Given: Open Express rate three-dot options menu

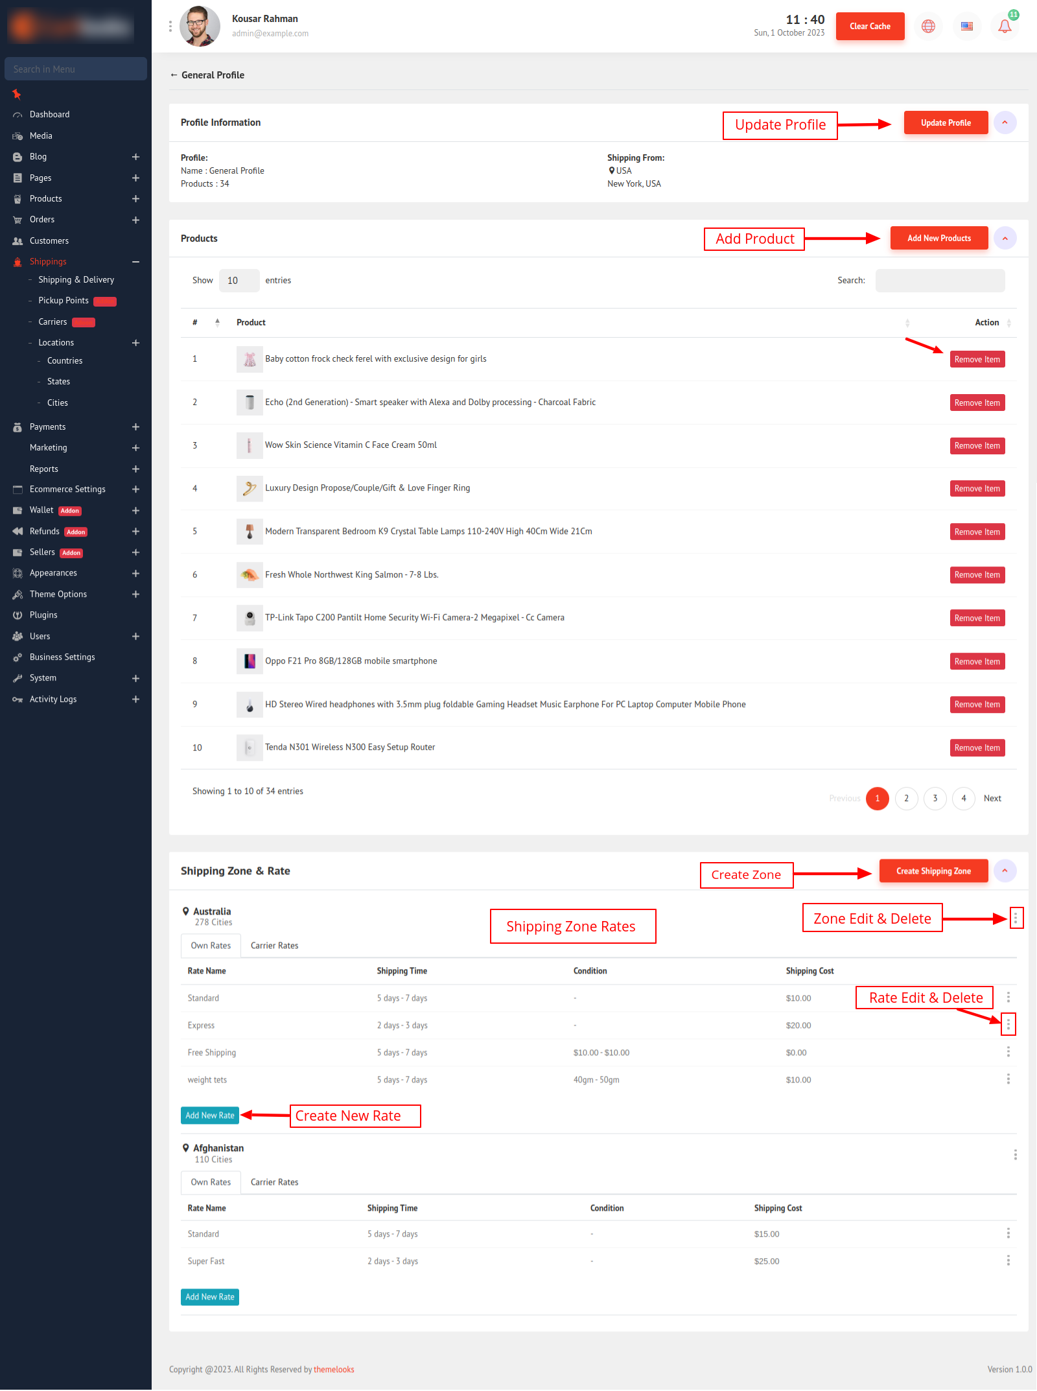Looking at the screenshot, I should point(1008,1025).
